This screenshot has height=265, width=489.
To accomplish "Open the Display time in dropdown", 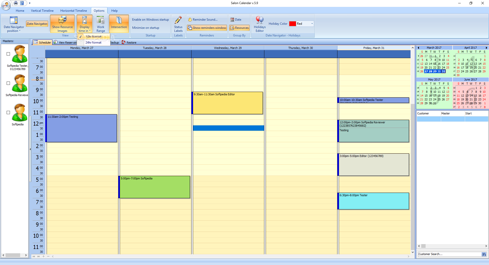I will click(x=85, y=24).
